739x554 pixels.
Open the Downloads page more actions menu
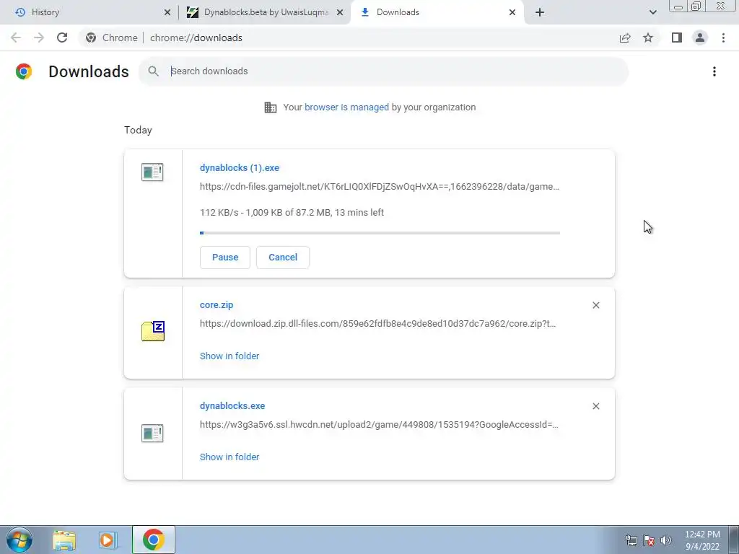(x=714, y=71)
